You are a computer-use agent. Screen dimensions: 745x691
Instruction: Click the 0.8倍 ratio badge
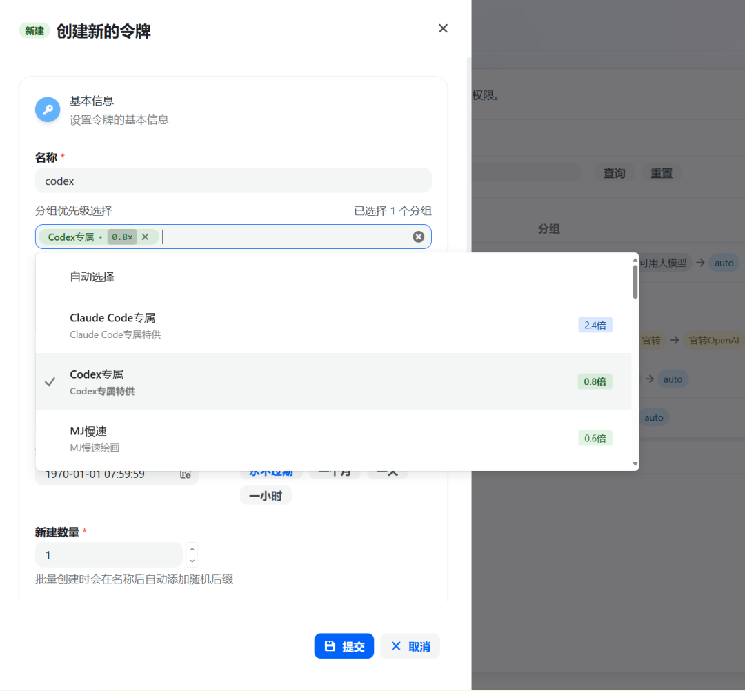coord(595,381)
